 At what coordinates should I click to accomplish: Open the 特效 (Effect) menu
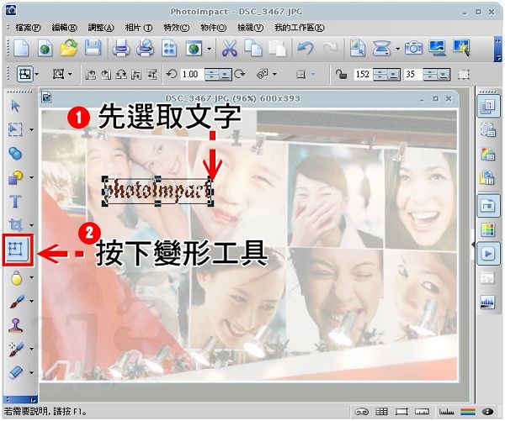coord(176,28)
